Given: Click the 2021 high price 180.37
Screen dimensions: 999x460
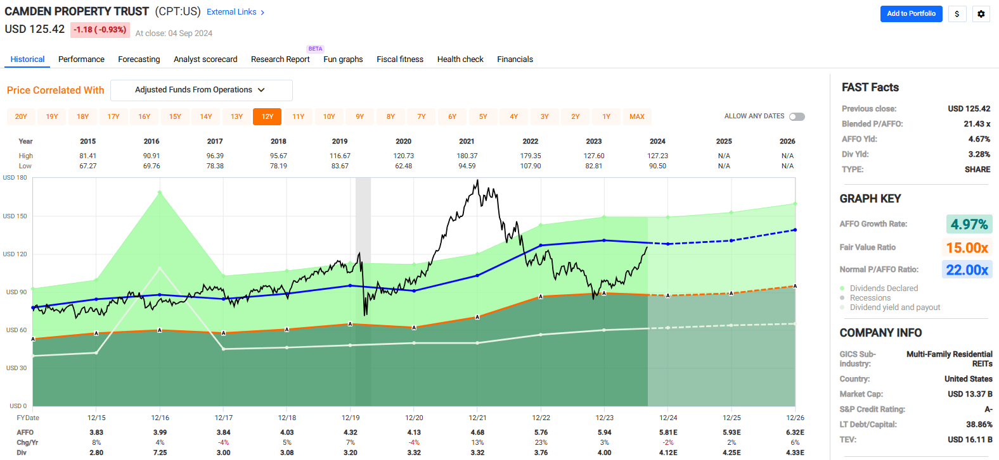Looking at the screenshot, I should tap(467, 156).
